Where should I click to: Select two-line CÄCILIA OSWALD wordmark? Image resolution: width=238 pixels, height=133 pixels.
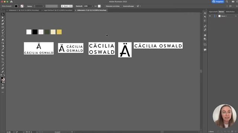pyautogui.click(x=102, y=48)
